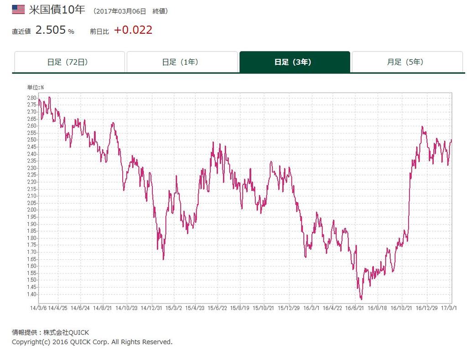The width and height of the screenshot is (467, 350).
Task: Click the 16/12/29 x-axis date
Action: point(426,308)
